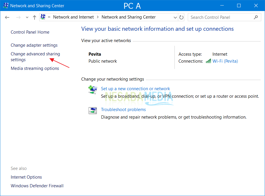Click the forward navigation arrow
265x196 pixels.
click(18, 17)
